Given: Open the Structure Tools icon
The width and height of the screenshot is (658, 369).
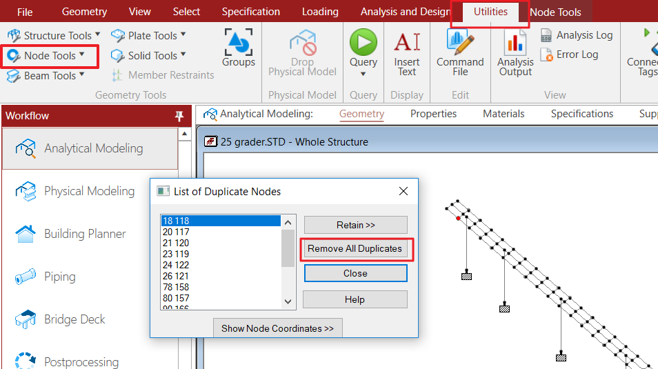Looking at the screenshot, I should tap(14, 36).
